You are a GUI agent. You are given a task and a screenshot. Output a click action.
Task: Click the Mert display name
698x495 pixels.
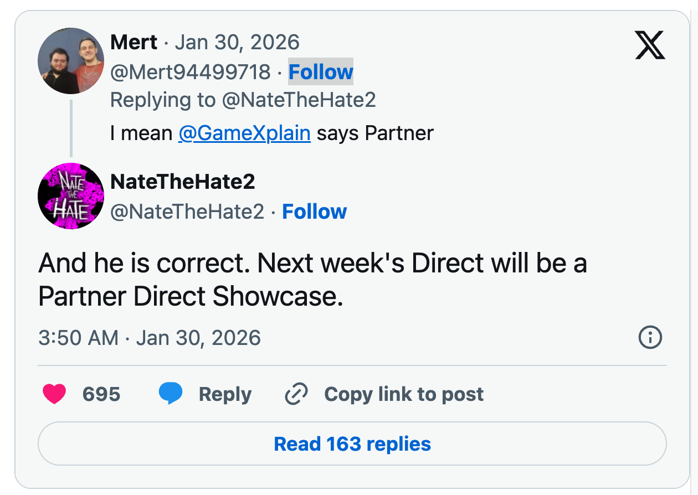pos(134,42)
